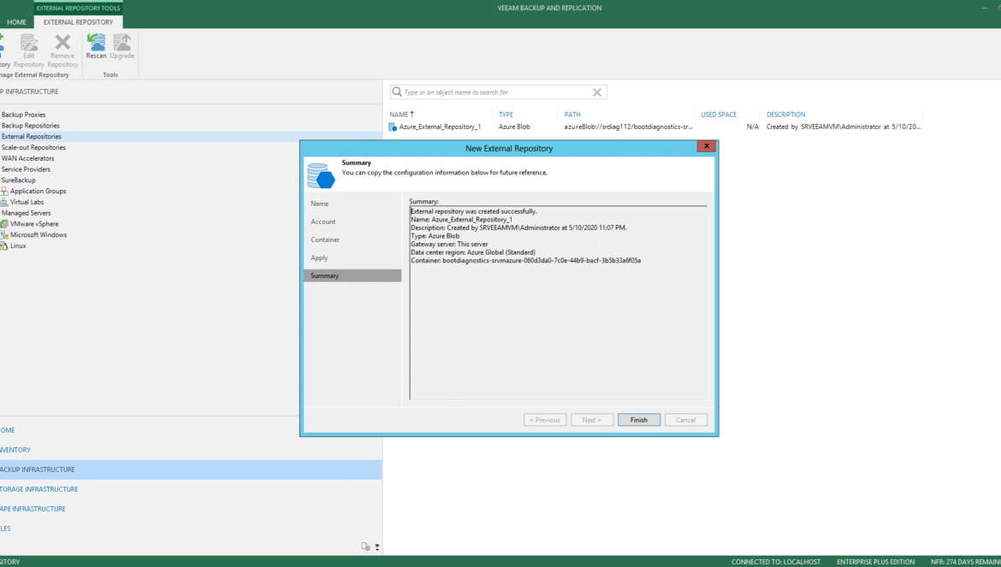The image size is (1001, 567).
Task: Click 'Gateway server: This server' summary line
Action: pyautogui.click(x=449, y=245)
